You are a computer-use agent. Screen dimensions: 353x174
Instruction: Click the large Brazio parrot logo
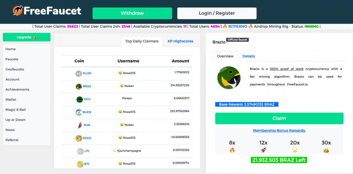[x=229, y=78]
